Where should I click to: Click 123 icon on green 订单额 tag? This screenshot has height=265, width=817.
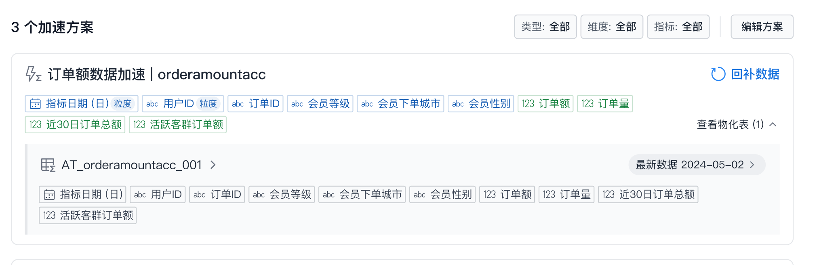point(528,104)
